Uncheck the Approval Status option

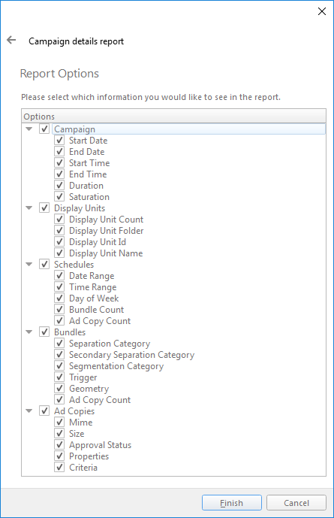coord(59,445)
